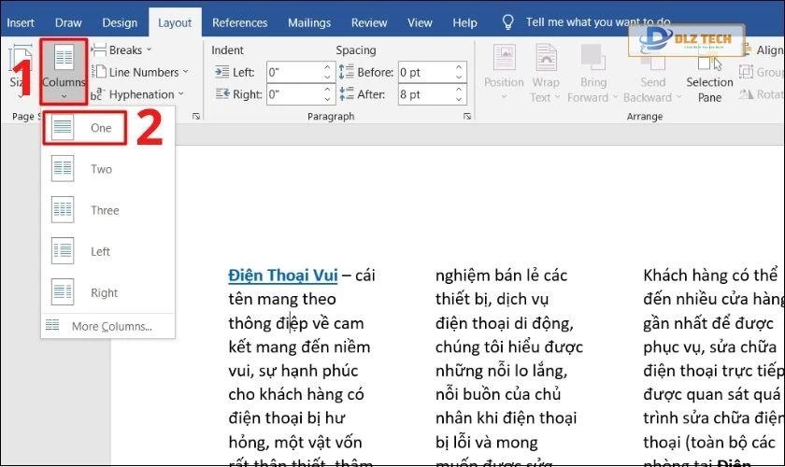Expand the Breaks dropdown
The width and height of the screenshot is (785, 467).
(131, 50)
